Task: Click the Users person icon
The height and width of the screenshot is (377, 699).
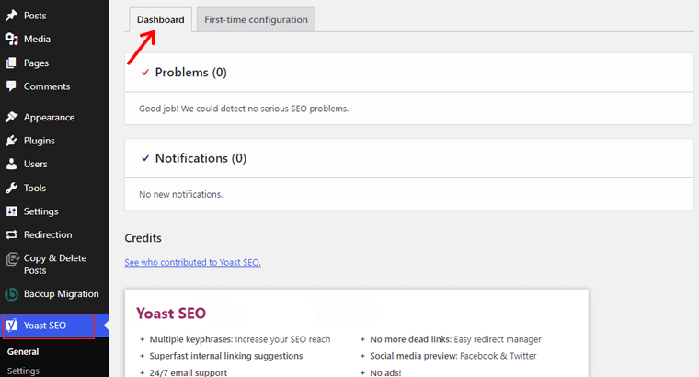Action: tap(12, 164)
